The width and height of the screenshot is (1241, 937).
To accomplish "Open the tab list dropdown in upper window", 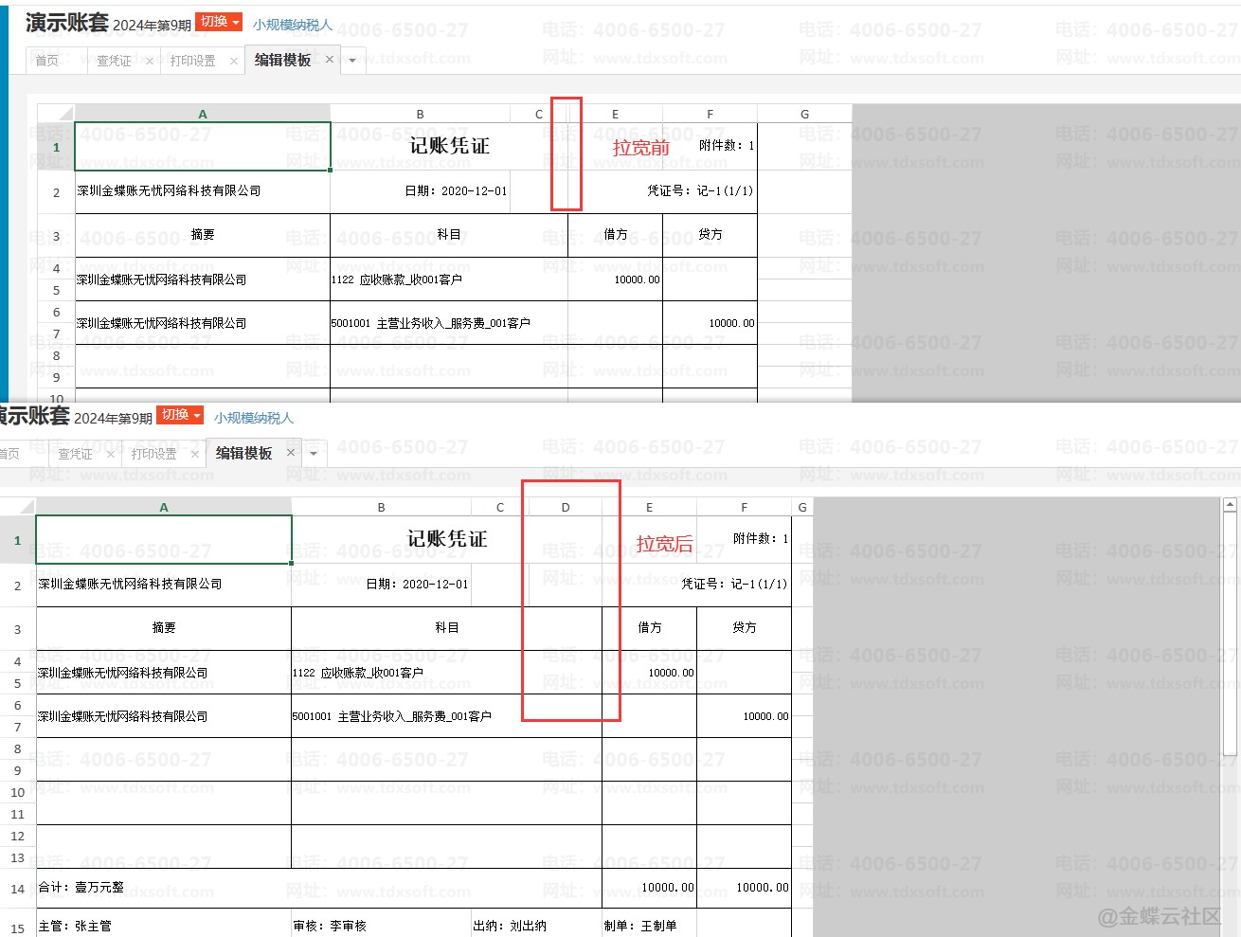I will click(352, 61).
